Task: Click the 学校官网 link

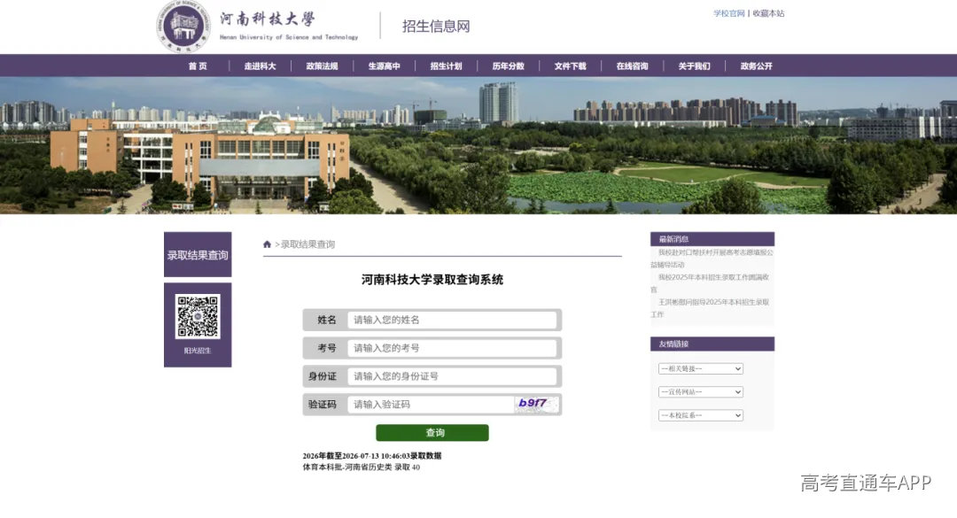Action: pyautogui.click(x=729, y=13)
